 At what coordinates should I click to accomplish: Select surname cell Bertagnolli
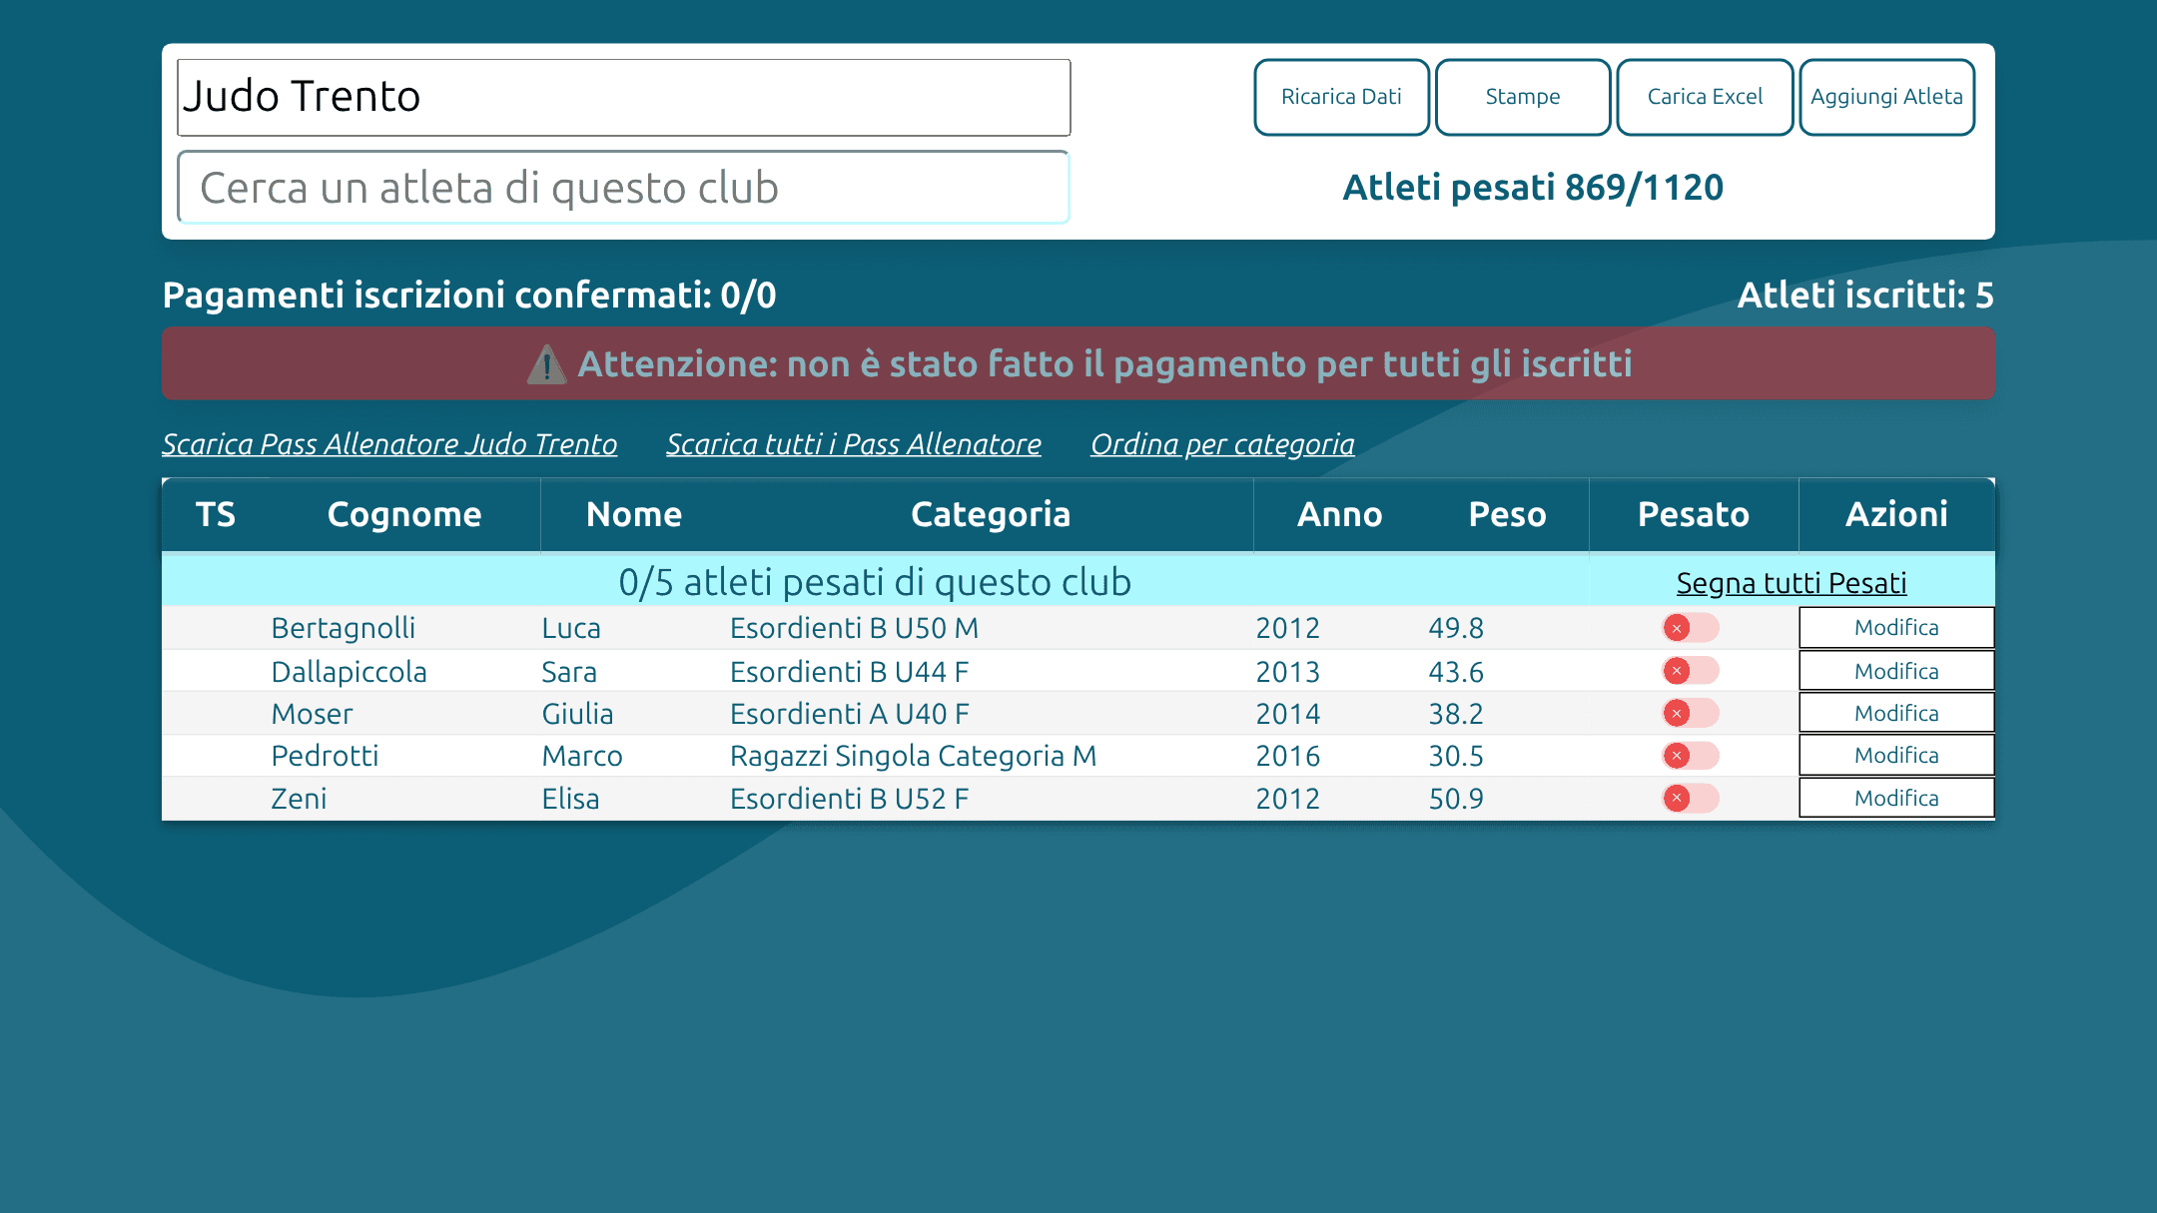click(x=344, y=628)
